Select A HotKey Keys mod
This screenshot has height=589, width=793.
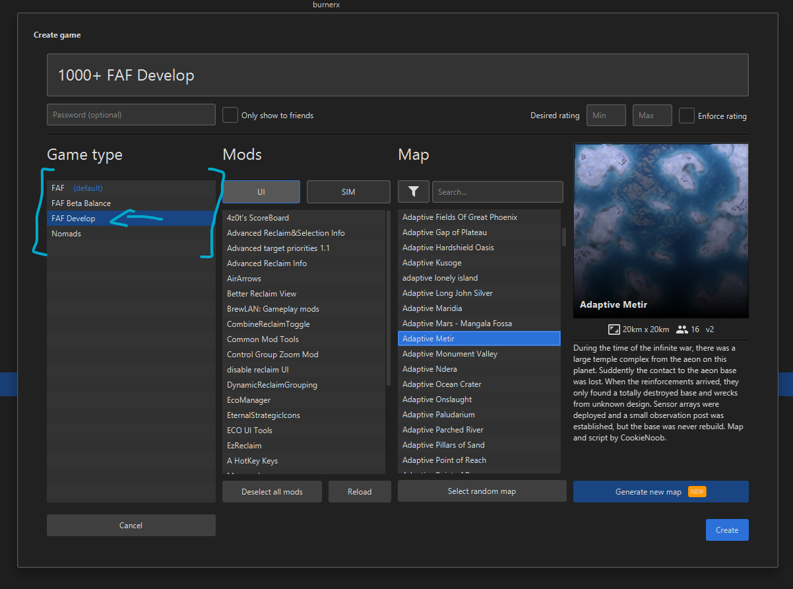tap(303, 461)
